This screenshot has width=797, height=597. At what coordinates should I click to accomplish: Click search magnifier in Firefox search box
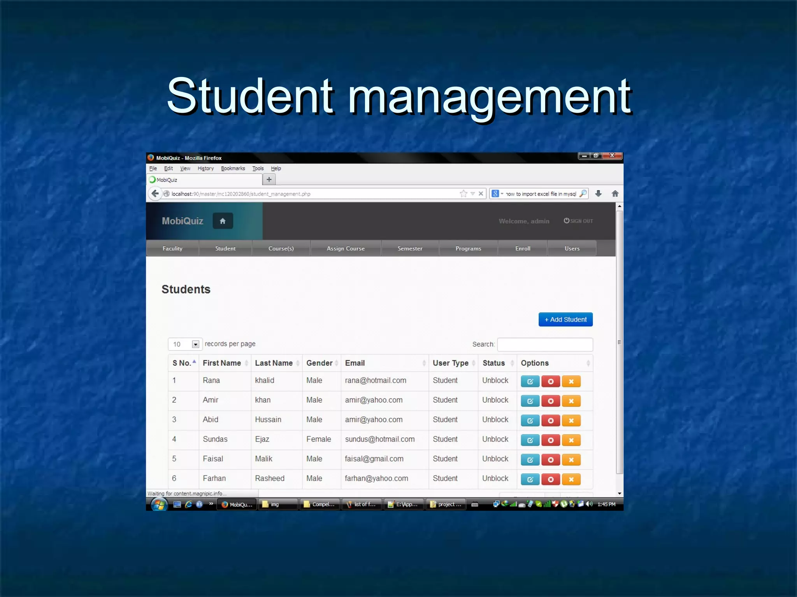click(x=583, y=194)
